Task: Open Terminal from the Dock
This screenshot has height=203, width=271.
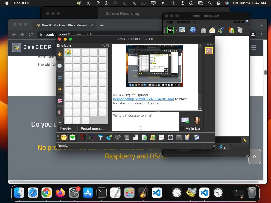Action: click(x=101, y=192)
